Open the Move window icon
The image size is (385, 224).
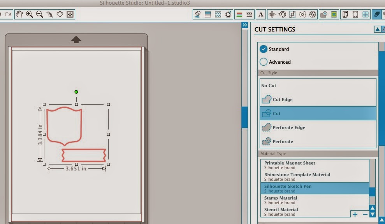[272, 14]
